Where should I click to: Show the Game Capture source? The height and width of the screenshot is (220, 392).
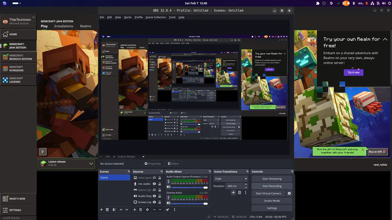point(154,190)
